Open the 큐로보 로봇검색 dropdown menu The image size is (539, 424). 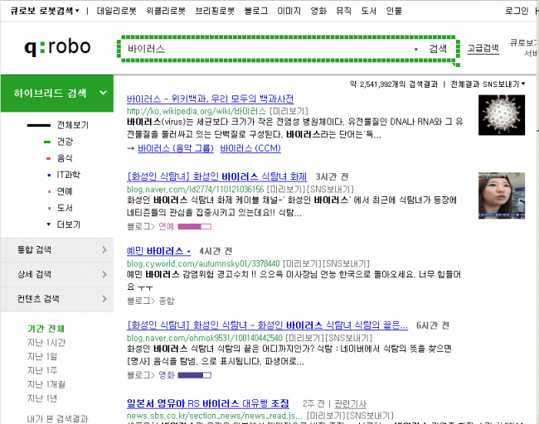point(45,11)
